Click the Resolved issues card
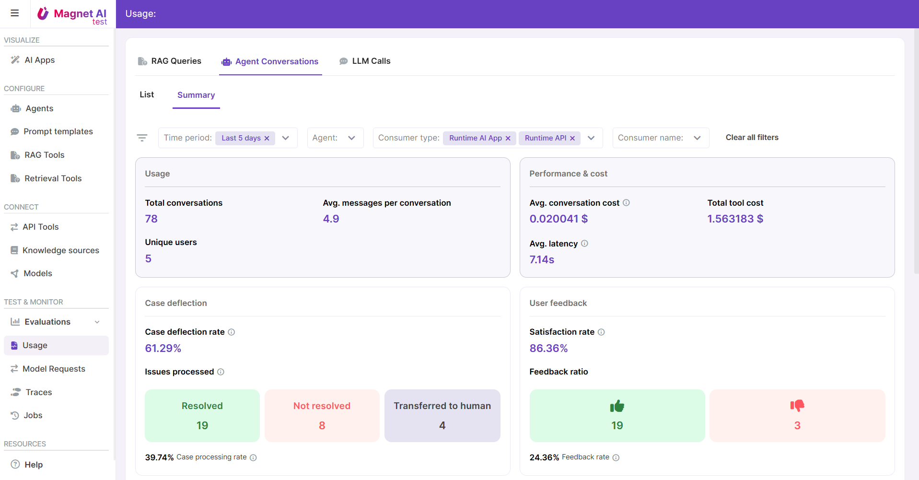This screenshot has height=480, width=919. pos(202,415)
